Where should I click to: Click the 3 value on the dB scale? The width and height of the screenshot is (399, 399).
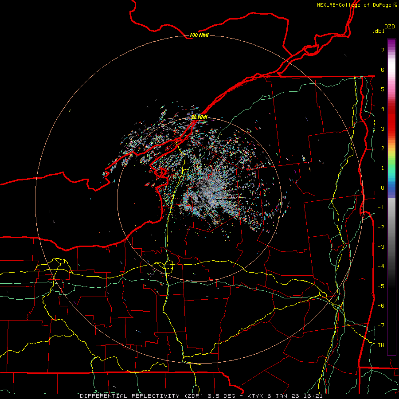click(383, 129)
